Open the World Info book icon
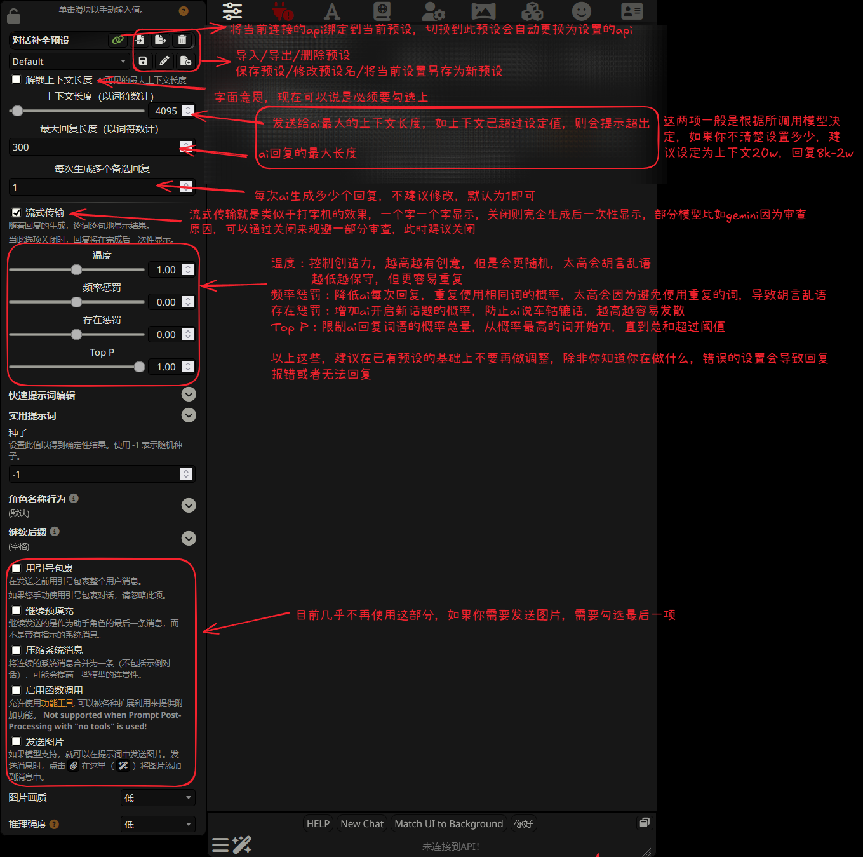The image size is (863, 857). pos(382,11)
